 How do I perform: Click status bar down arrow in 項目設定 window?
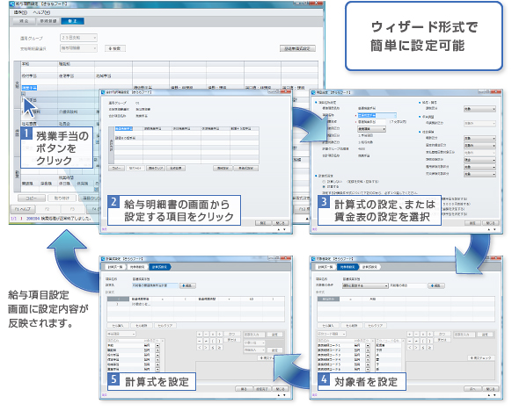tap(494, 230)
